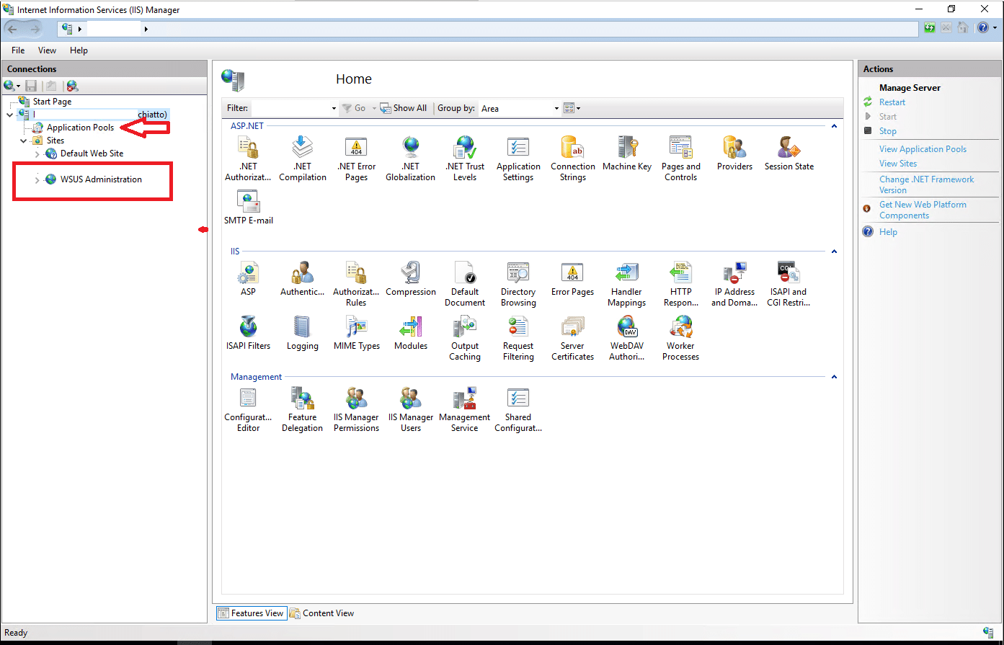Open the View menu

pos(47,50)
